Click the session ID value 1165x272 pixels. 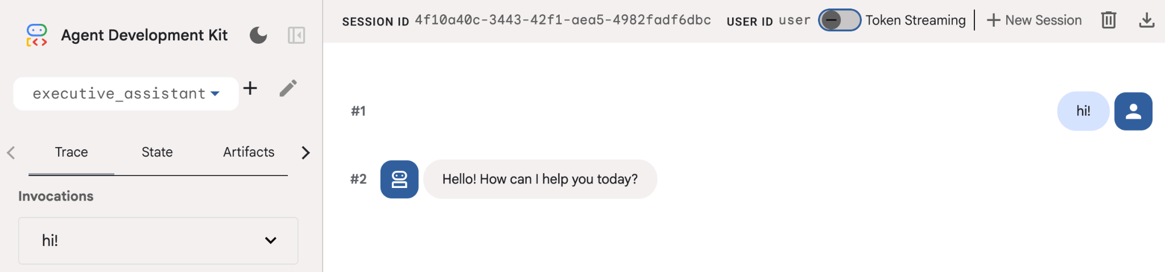coord(563,20)
